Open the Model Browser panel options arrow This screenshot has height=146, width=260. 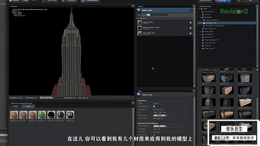(257, 6)
